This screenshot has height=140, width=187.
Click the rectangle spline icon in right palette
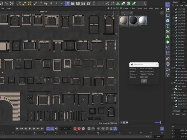pyautogui.click(x=168, y=15)
